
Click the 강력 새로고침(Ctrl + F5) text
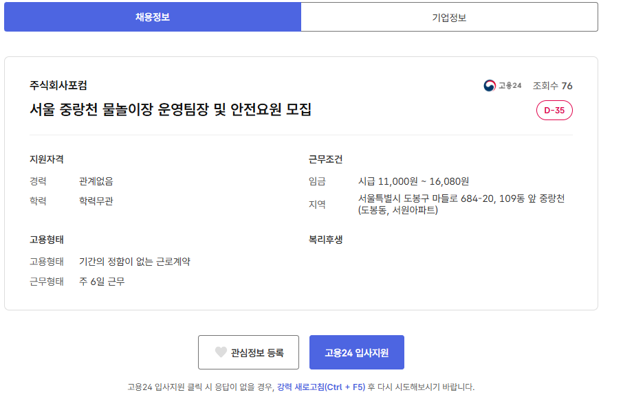click(x=320, y=387)
